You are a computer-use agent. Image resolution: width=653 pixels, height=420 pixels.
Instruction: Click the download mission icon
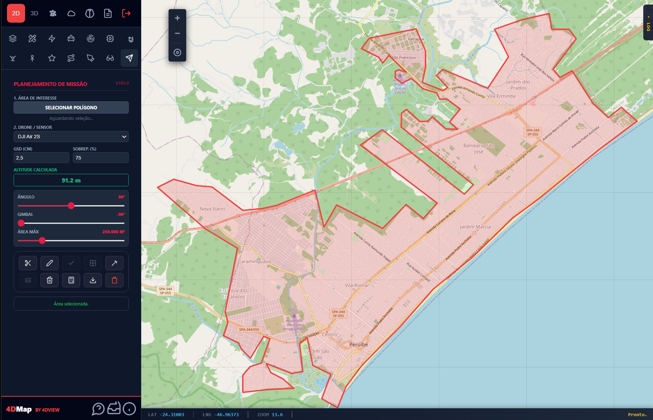click(93, 280)
